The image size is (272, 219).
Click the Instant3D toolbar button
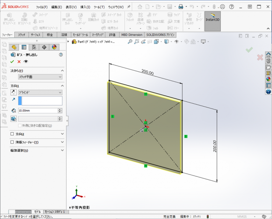[212, 21]
